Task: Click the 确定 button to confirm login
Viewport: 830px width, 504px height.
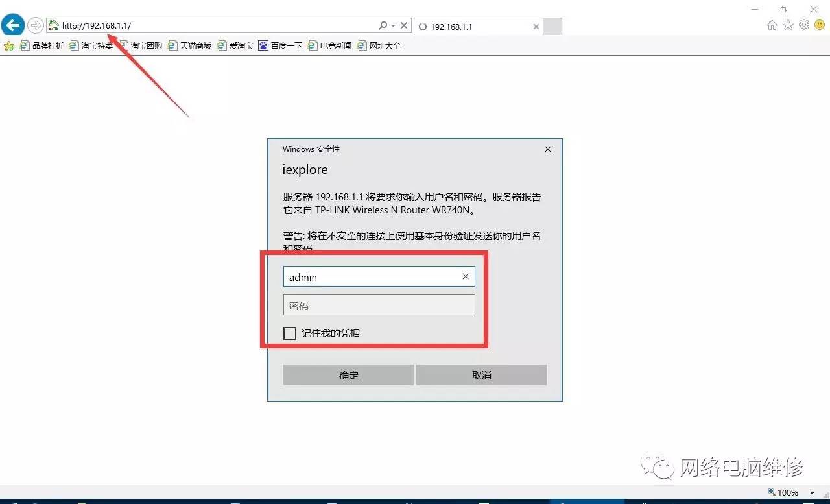Action: 348,375
